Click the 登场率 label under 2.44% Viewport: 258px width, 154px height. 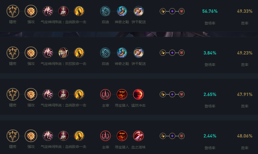click(x=210, y=148)
